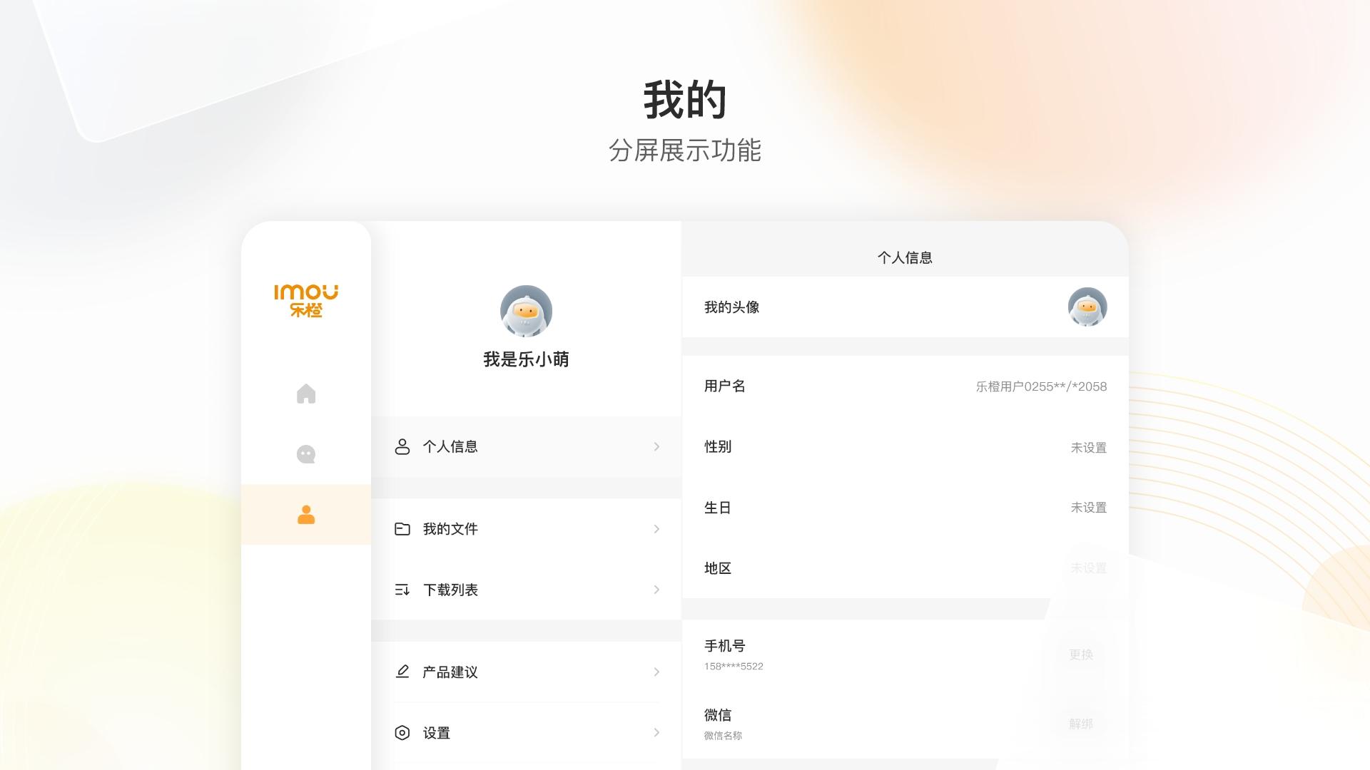Image resolution: width=1370 pixels, height=770 pixels.
Task: Click the Imou 乐橙 logo
Action: [x=306, y=300]
